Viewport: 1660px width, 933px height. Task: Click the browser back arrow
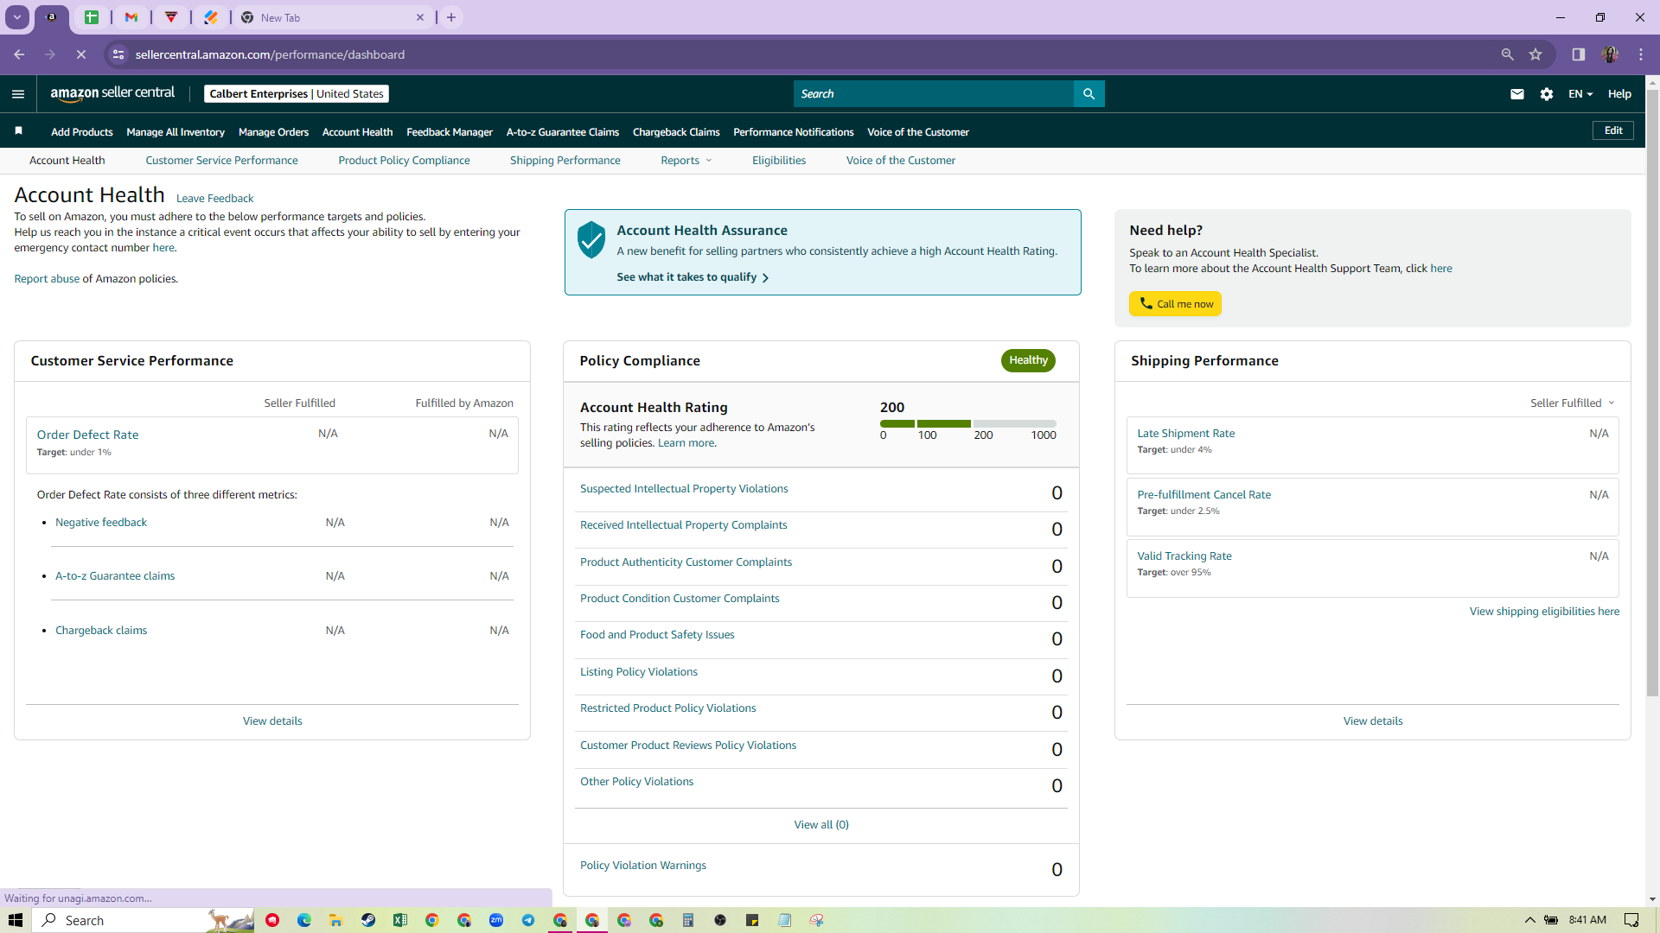(x=19, y=54)
